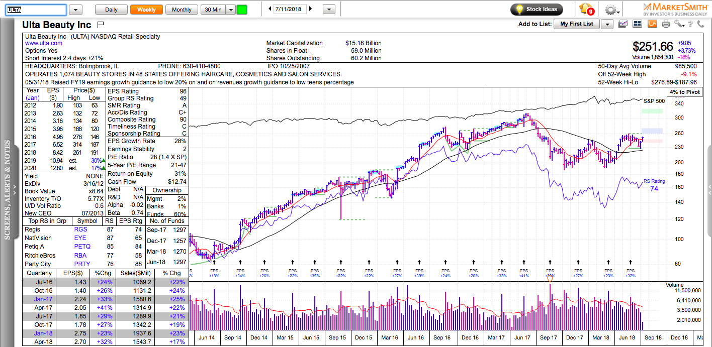
Task: Click the MarketSmith logo
Action: click(x=675, y=9)
